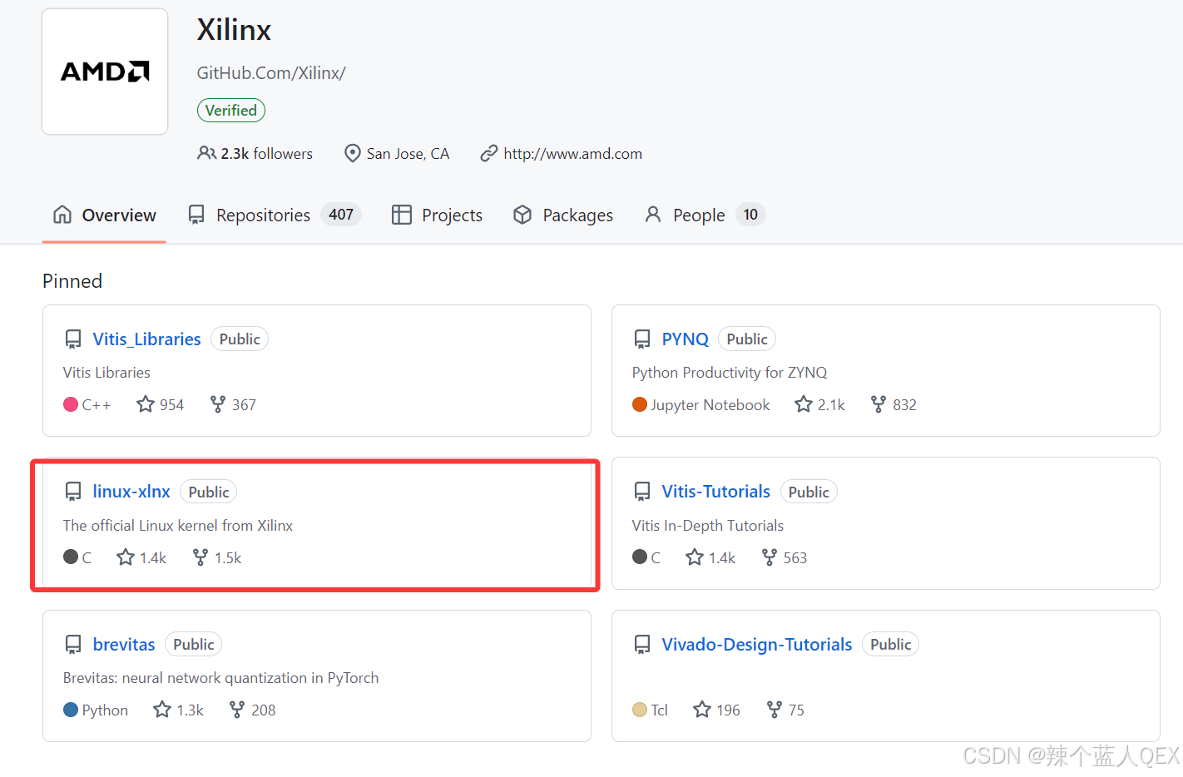The height and width of the screenshot is (777, 1183).
Task: Click the Python language color dot
Action: (x=71, y=710)
